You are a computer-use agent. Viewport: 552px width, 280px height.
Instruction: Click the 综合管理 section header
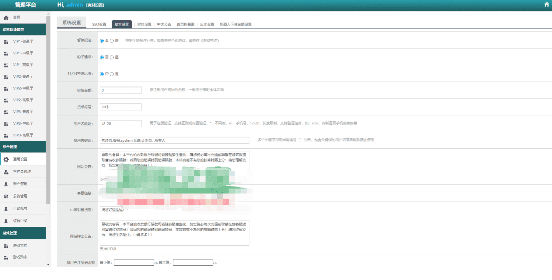[23, 147]
